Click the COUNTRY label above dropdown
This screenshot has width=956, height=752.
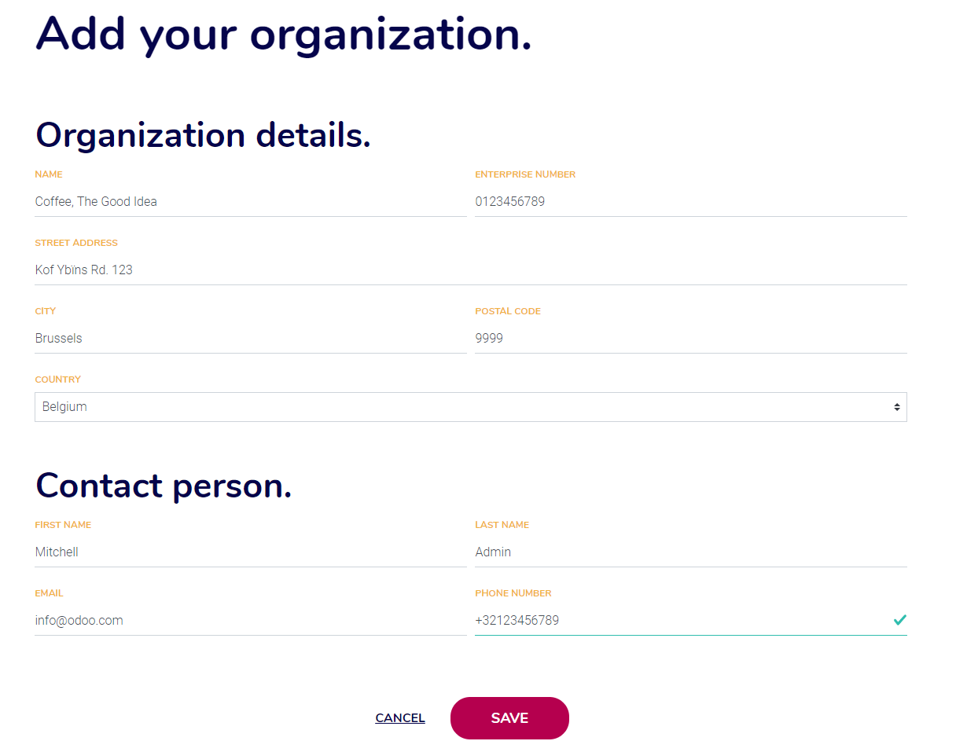point(58,380)
